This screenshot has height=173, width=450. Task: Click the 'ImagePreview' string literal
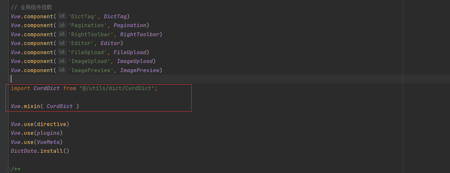click(x=91, y=70)
